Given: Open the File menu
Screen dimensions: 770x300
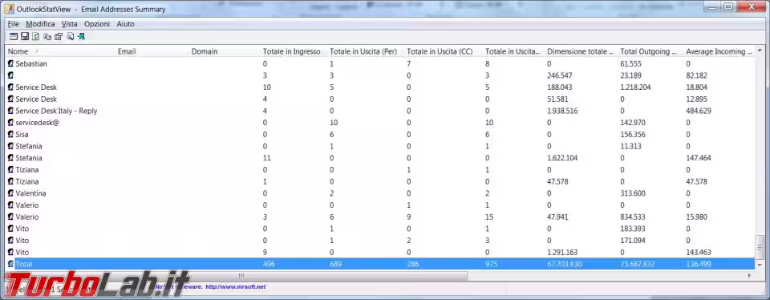Looking at the screenshot, I should (x=14, y=23).
